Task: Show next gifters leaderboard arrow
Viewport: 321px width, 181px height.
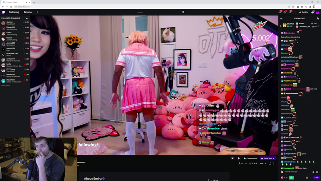Action: [319, 26]
